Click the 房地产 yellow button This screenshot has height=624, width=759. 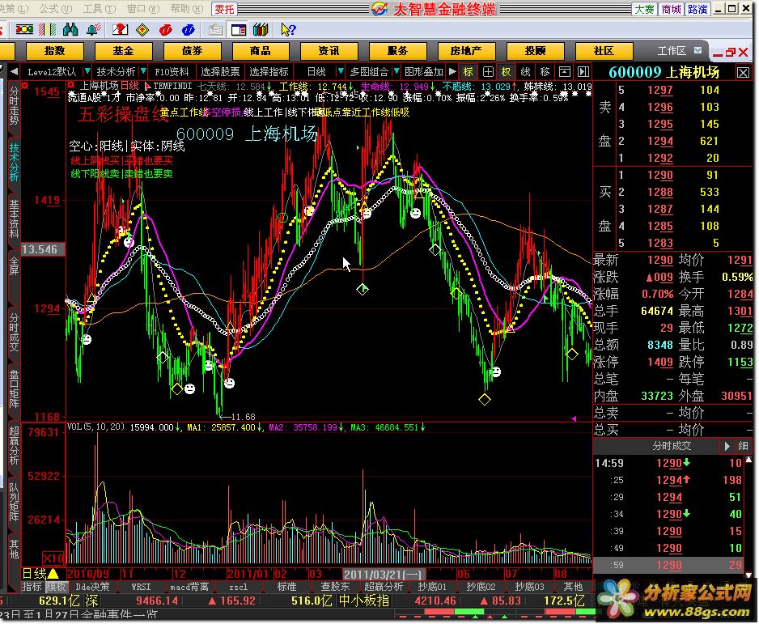click(466, 51)
